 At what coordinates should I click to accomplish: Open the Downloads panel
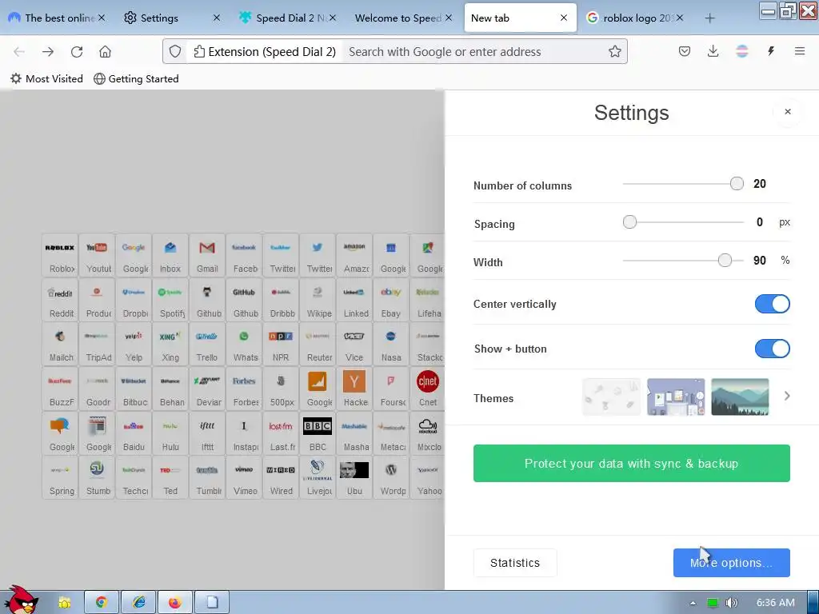click(x=713, y=51)
